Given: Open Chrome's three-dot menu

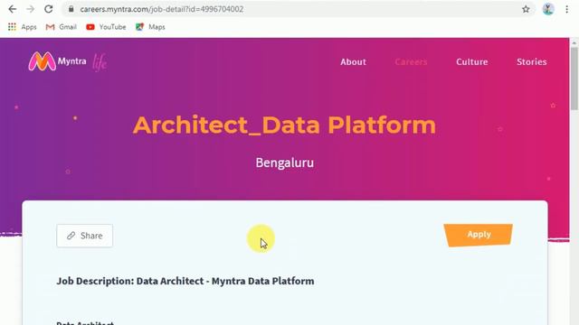Looking at the screenshot, I should coord(567,9).
